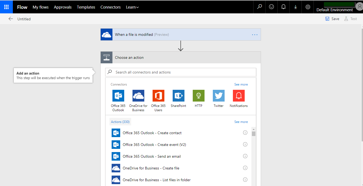The image size is (363, 186).
Task: Show info for List files in folder
Action: click(245, 180)
